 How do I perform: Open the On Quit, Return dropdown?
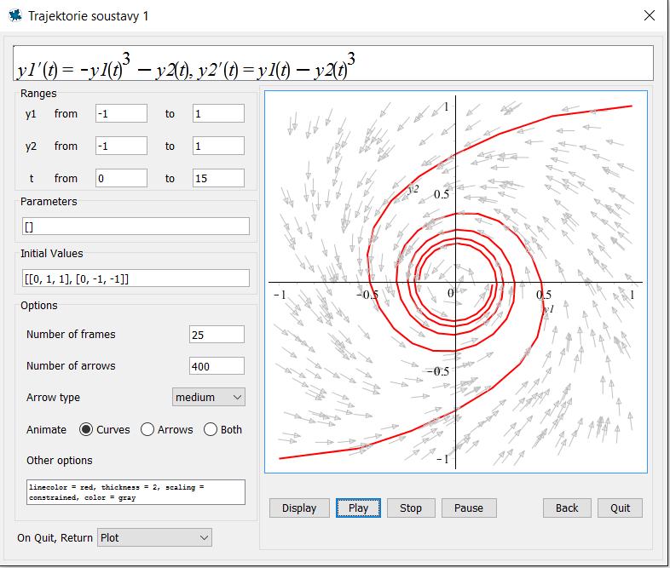click(154, 537)
